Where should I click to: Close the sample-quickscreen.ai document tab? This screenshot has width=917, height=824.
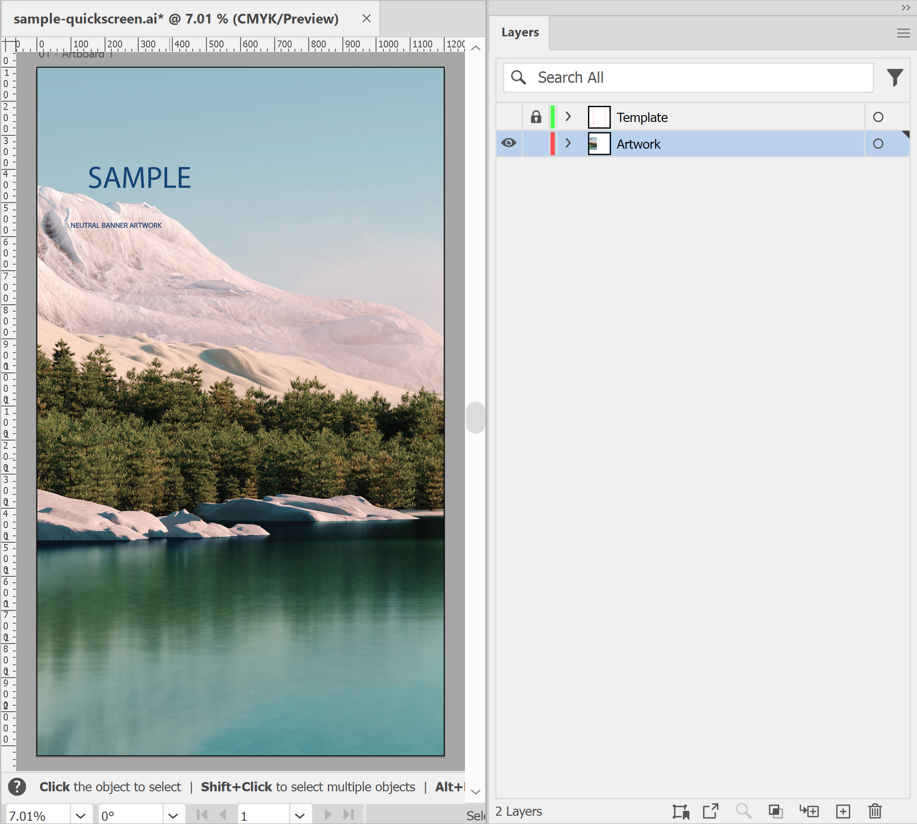click(366, 18)
